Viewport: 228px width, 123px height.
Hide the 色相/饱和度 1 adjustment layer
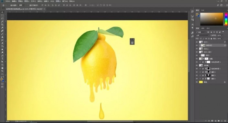tap(197, 69)
